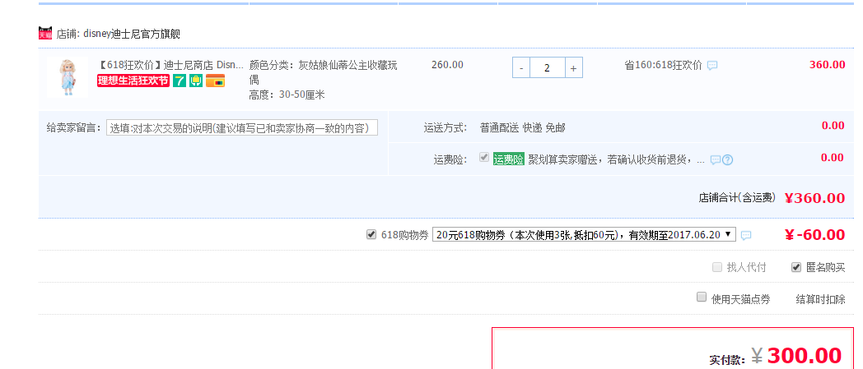Open the Cinderella doll product thumbnail

(68, 77)
